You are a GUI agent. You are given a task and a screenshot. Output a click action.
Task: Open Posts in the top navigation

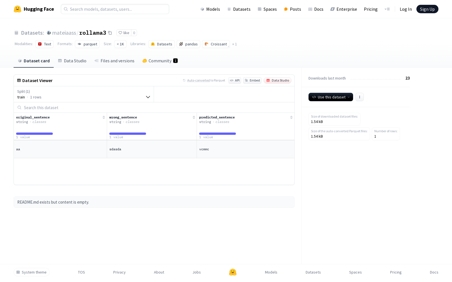[293, 9]
